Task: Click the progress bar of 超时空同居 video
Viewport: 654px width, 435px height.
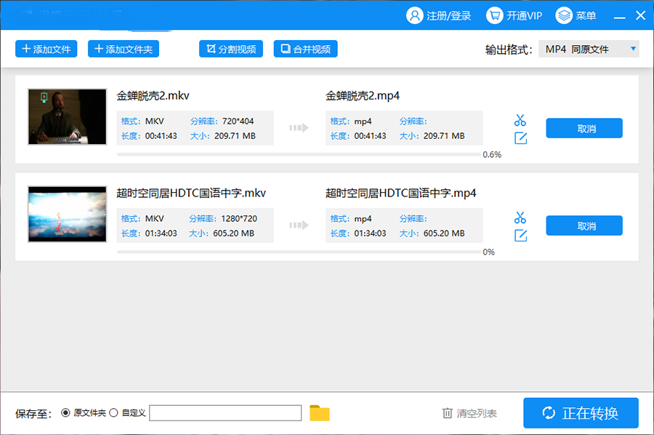Action: pos(299,252)
